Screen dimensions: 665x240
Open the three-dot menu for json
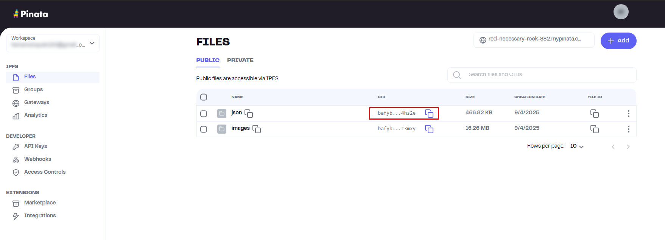pyautogui.click(x=628, y=113)
